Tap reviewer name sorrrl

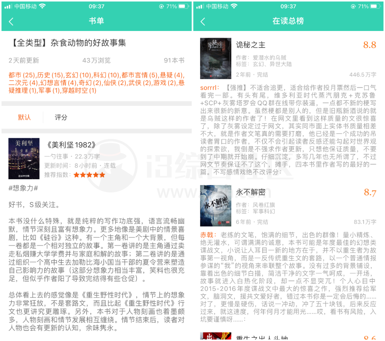(209, 88)
